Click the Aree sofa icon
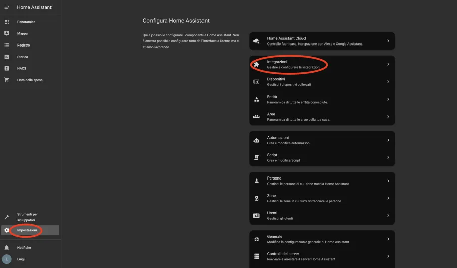457x268 pixels. [256, 117]
